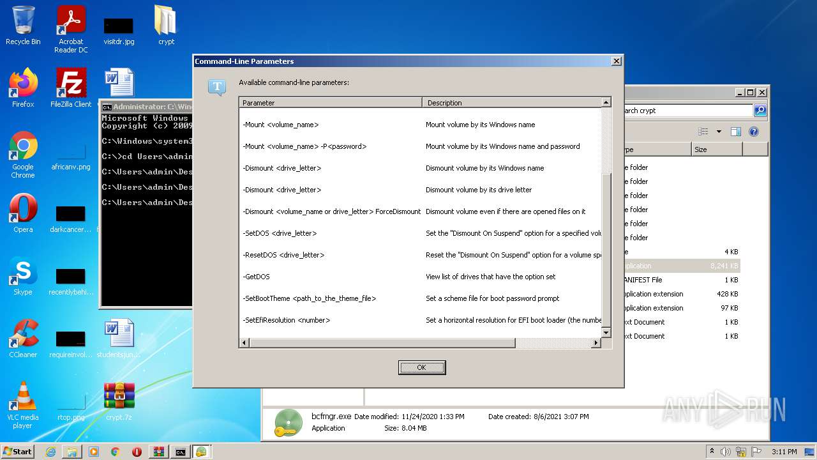817x460 pixels.
Task: Open Internet Explorer from taskbar
Action: coord(50,452)
